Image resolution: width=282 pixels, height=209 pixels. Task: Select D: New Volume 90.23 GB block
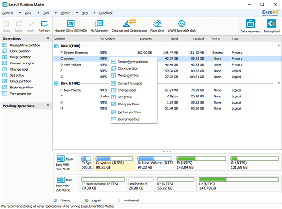tap(155, 163)
